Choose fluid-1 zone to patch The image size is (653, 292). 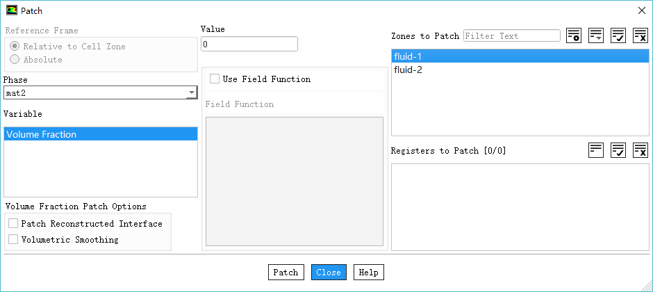[408, 56]
